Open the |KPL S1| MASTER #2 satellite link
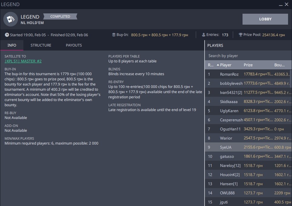 [x=23, y=61]
